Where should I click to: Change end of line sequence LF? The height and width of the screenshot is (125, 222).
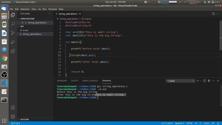pyautogui.click(x=196, y=123)
